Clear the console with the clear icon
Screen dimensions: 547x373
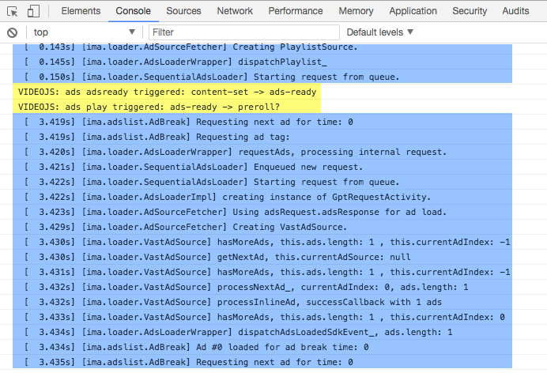coord(13,32)
